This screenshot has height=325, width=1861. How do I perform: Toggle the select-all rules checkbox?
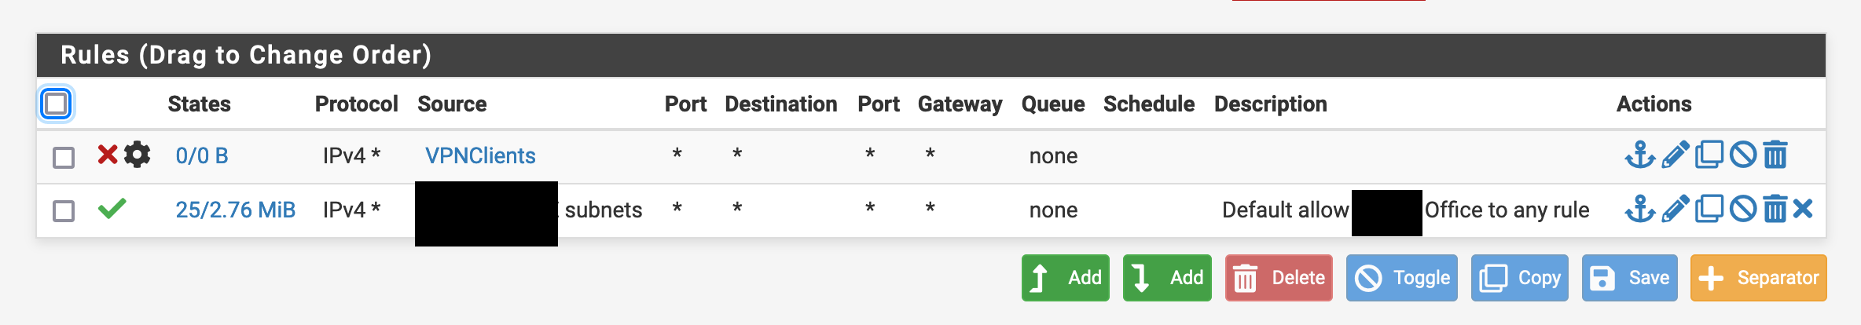(56, 104)
